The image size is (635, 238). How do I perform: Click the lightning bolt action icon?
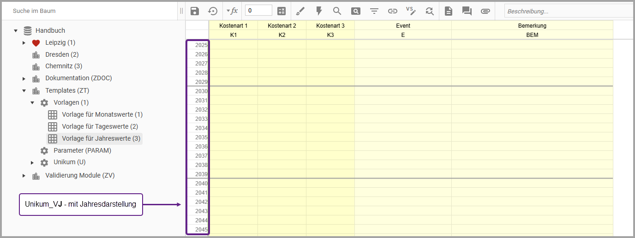tap(319, 11)
